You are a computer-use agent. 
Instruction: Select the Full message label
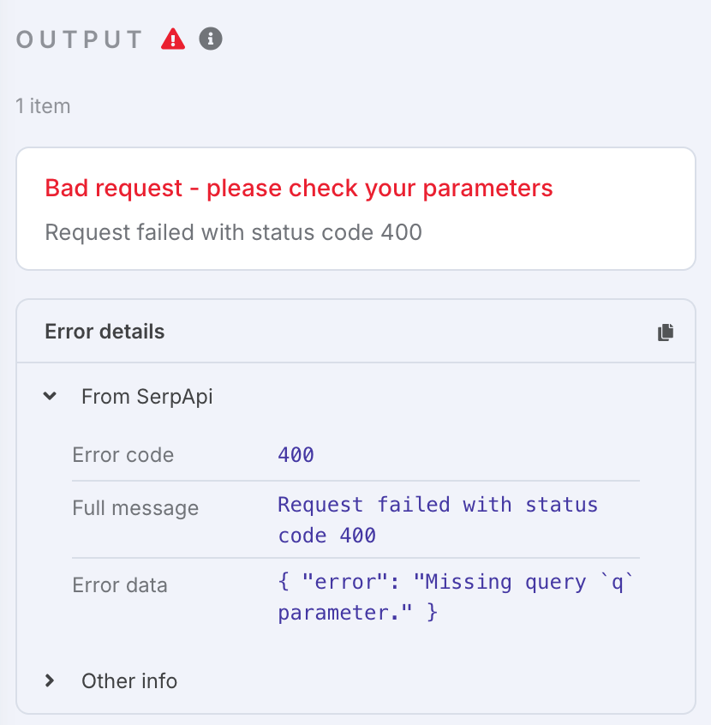pyautogui.click(x=135, y=508)
